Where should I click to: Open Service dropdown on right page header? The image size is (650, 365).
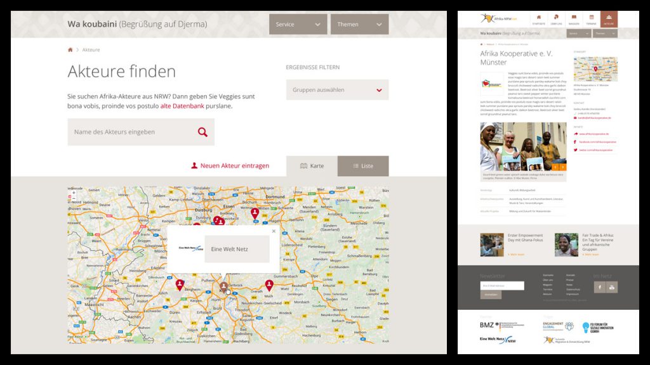(579, 33)
